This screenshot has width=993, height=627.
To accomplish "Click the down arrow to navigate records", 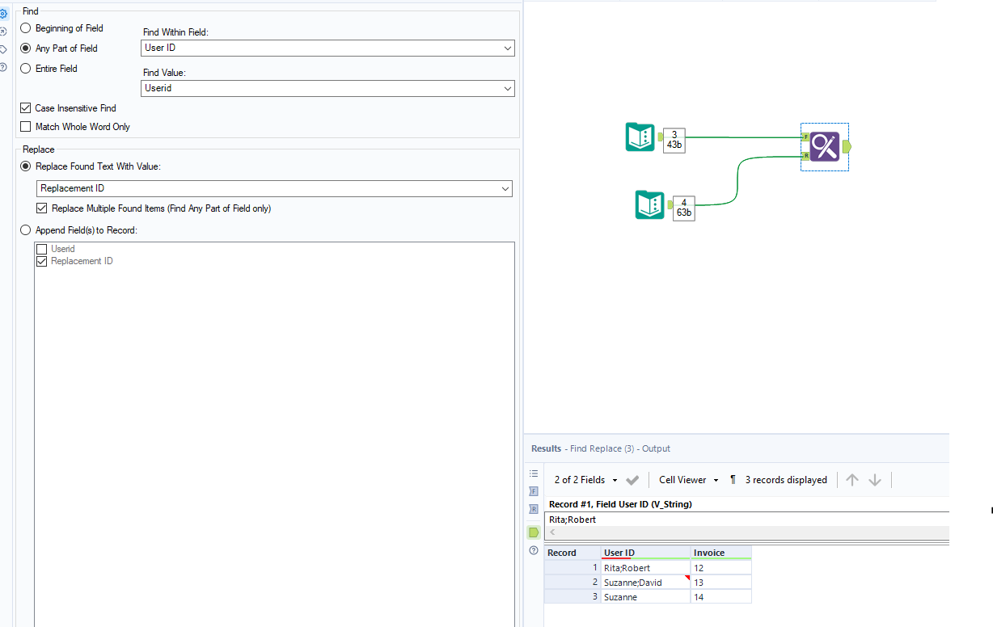I will [x=875, y=479].
